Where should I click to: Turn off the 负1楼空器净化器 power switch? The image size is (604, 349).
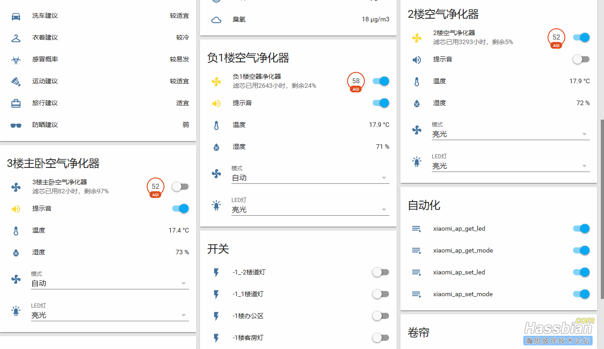(381, 81)
